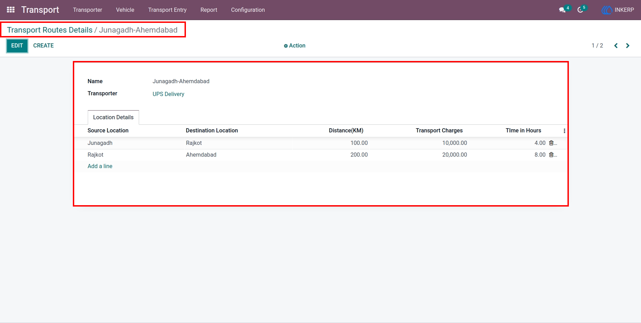
Task: Open the conversations chat icon
Action: pyautogui.click(x=562, y=10)
